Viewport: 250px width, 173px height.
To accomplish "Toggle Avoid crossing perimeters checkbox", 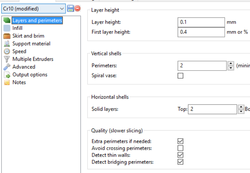I will (x=180, y=148).
